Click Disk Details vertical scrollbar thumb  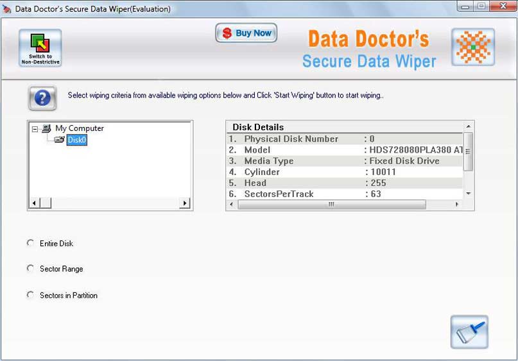[x=468, y=152]
